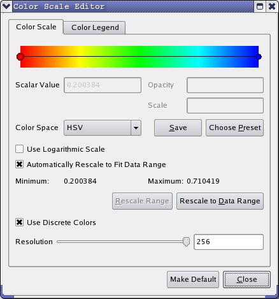Switch to the Color Scale tab
Image resolution: width=279 pixels, height=299 pixels.
36,27
